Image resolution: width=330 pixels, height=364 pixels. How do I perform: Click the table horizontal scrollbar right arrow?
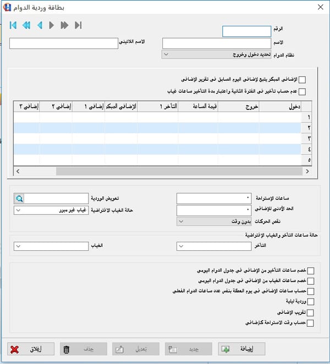[307, 172]
